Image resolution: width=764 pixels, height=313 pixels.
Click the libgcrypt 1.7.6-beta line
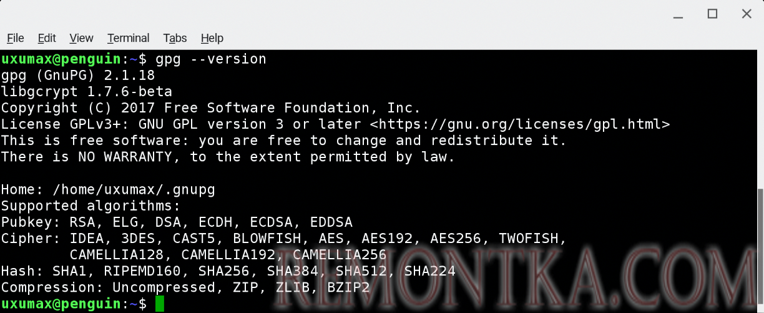(86, 92)
